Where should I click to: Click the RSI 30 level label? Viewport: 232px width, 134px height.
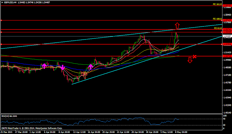click(x=224, y=125)
